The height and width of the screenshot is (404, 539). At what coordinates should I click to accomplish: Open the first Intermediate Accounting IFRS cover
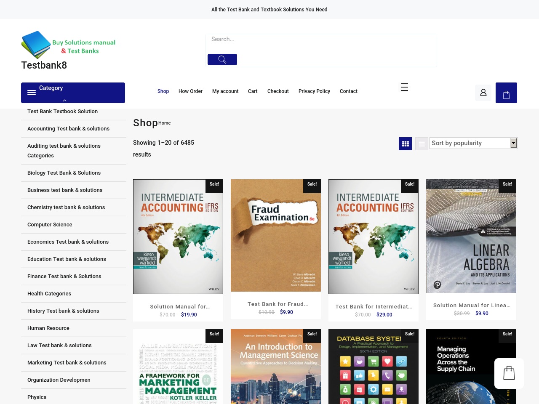click(x=178, y=237)
